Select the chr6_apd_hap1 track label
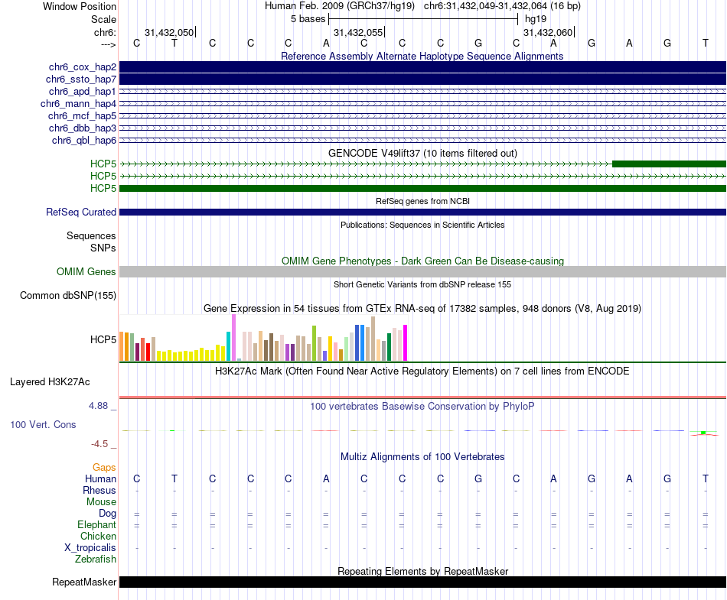727x600 pixels. 83,92
